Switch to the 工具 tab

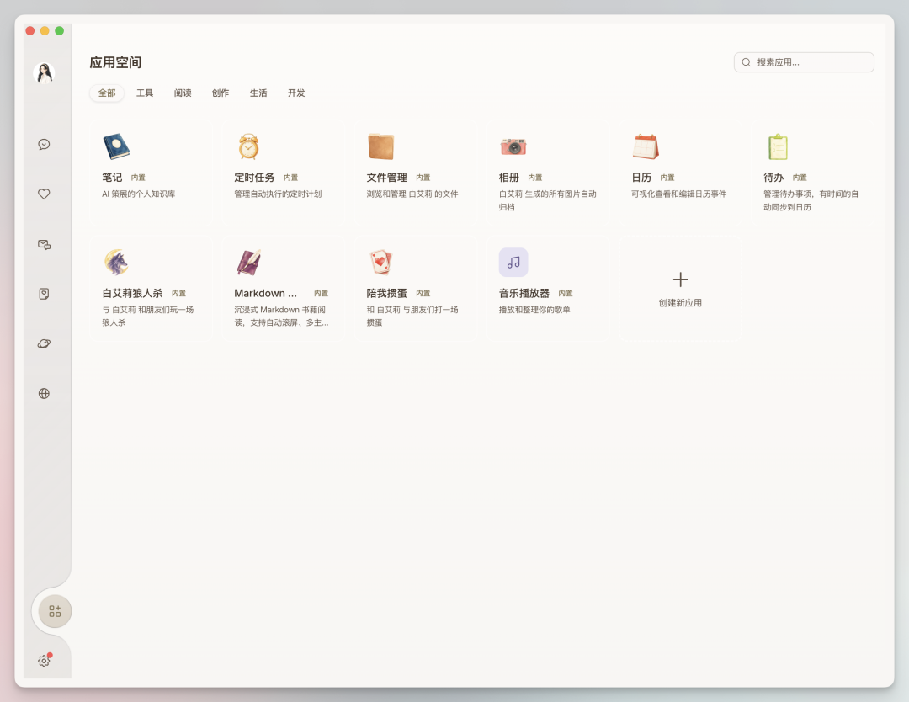point(145,93)
